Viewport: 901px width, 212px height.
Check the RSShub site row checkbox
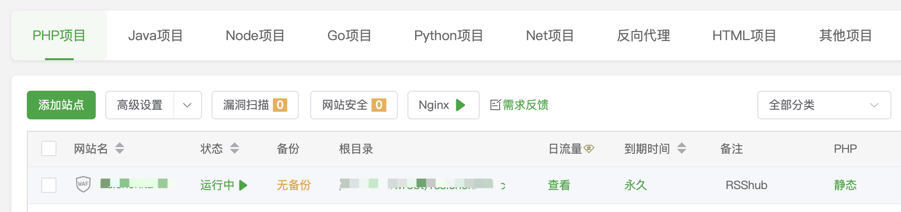point(49,185)
